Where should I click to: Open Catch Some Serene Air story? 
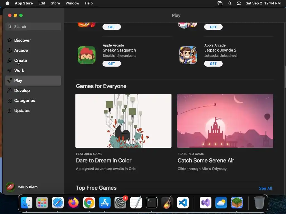[206, 160]
